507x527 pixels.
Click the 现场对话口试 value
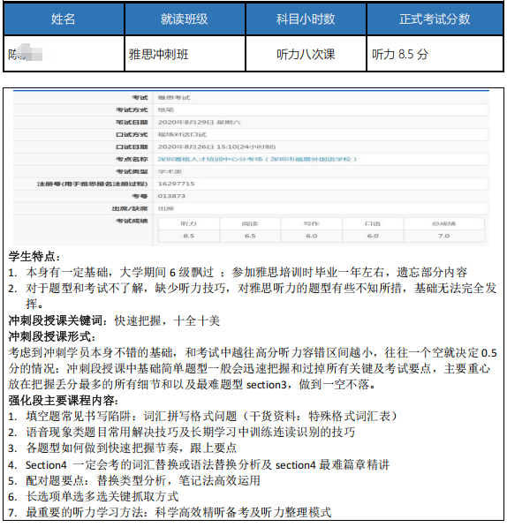(182, 134)
